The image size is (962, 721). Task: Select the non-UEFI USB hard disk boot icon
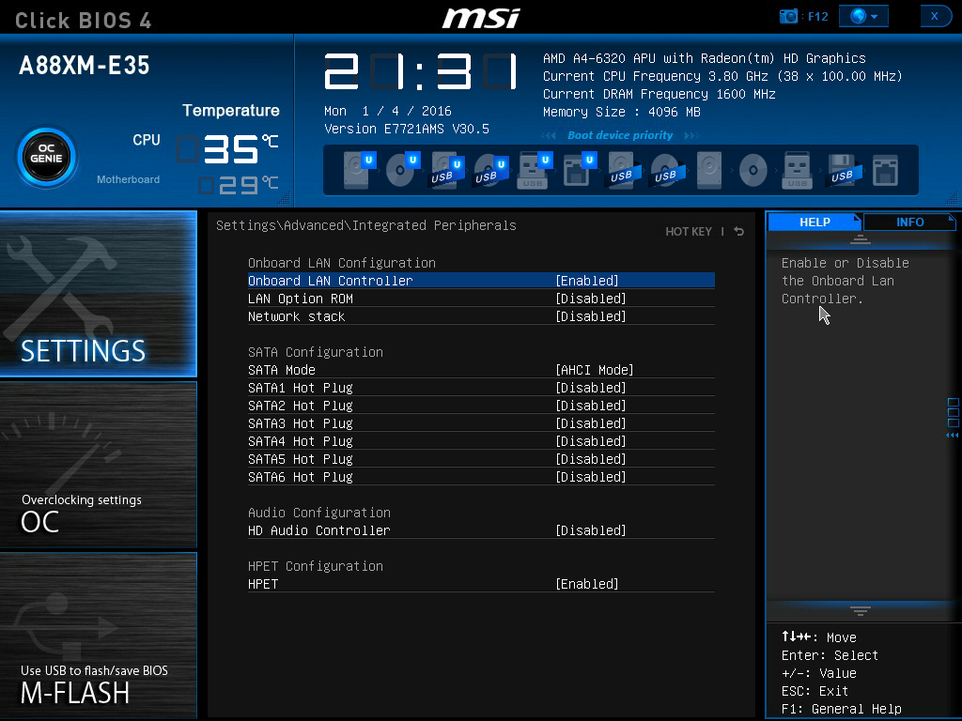point(624,170)
